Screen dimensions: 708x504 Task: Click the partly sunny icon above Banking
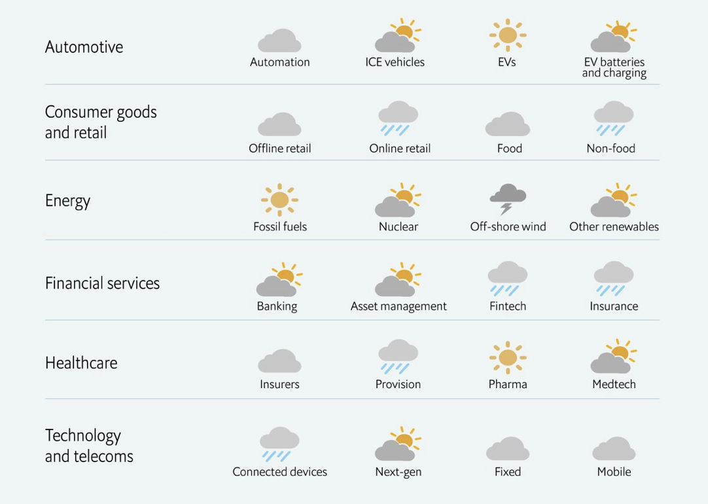(x=279, y=279)
